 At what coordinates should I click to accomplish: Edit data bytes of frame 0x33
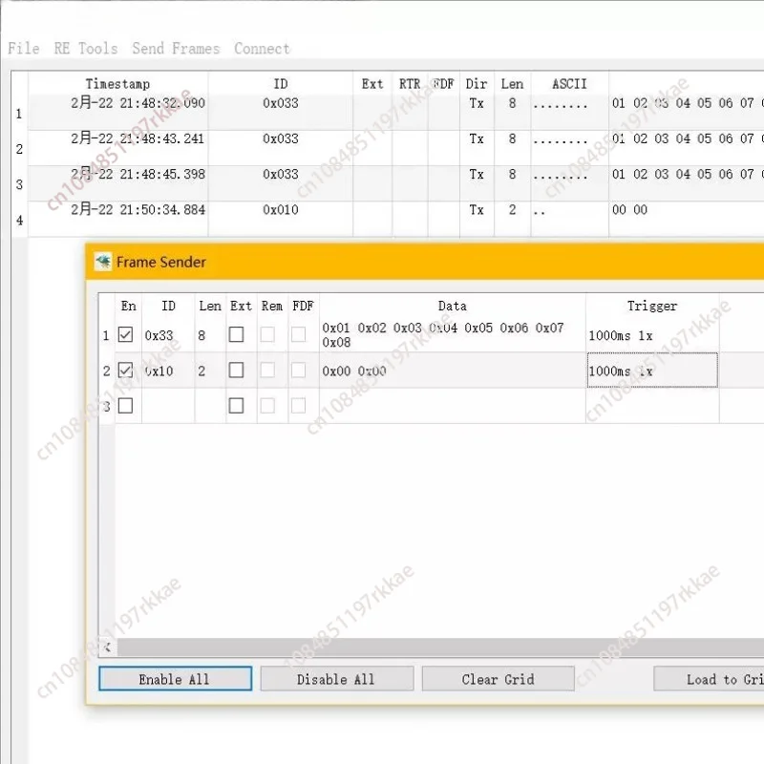point(452,335)
